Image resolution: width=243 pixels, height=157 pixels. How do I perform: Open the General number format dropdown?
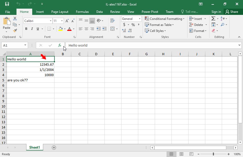point(140,19)
